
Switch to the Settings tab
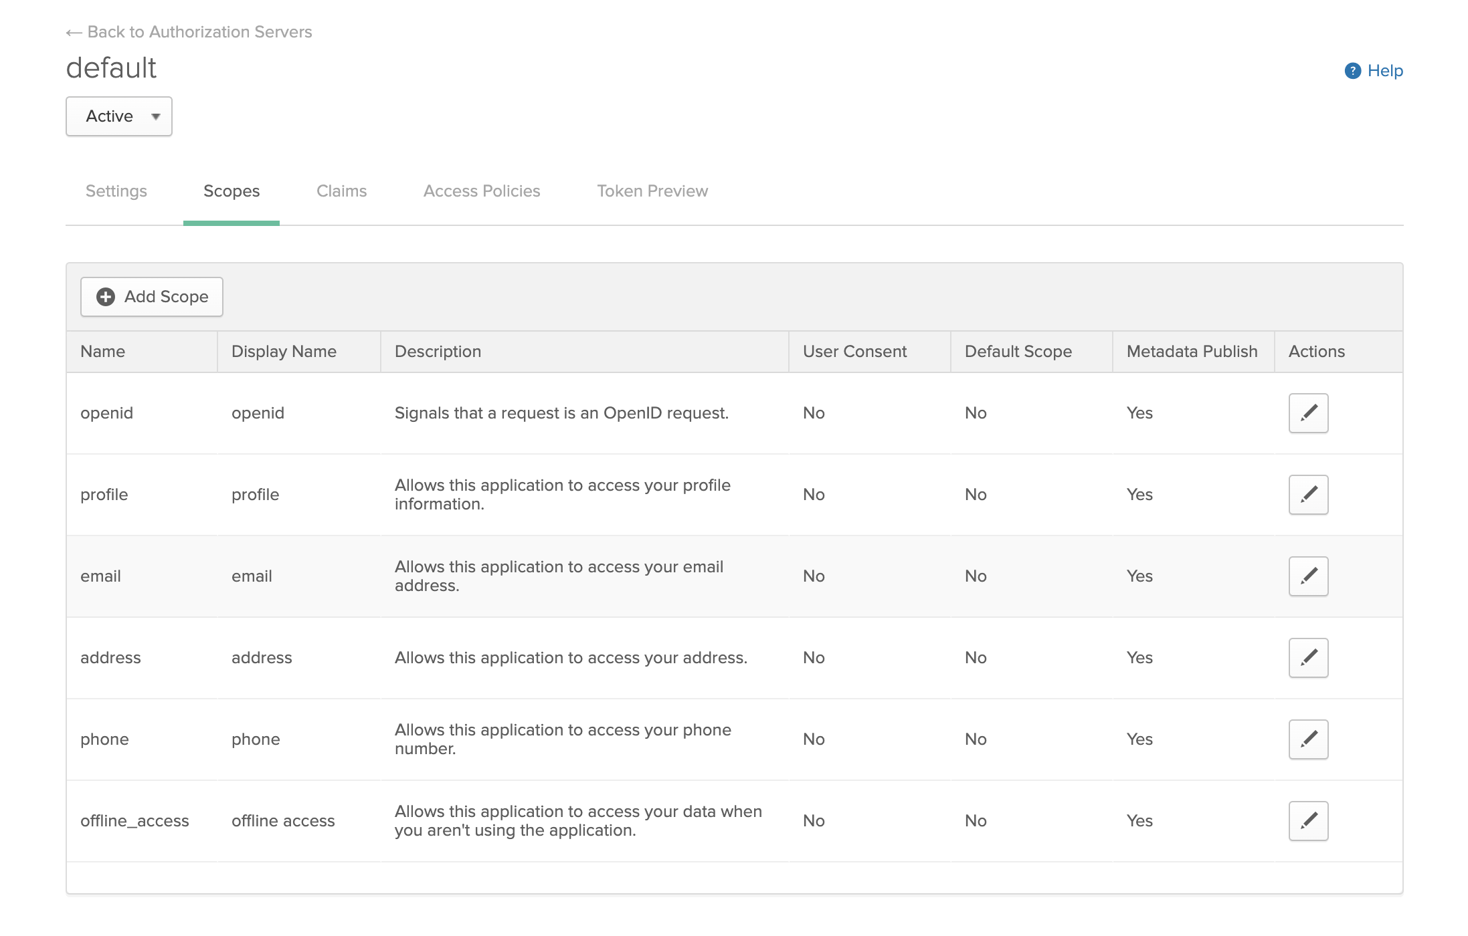116,191
